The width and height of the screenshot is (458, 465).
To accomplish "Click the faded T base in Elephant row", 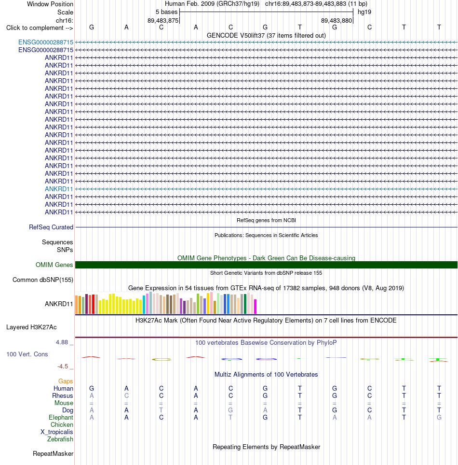I will 230,418.
